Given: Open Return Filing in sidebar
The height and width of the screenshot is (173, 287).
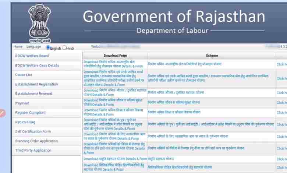Looking at the screenshot, I should click(46, 122).
